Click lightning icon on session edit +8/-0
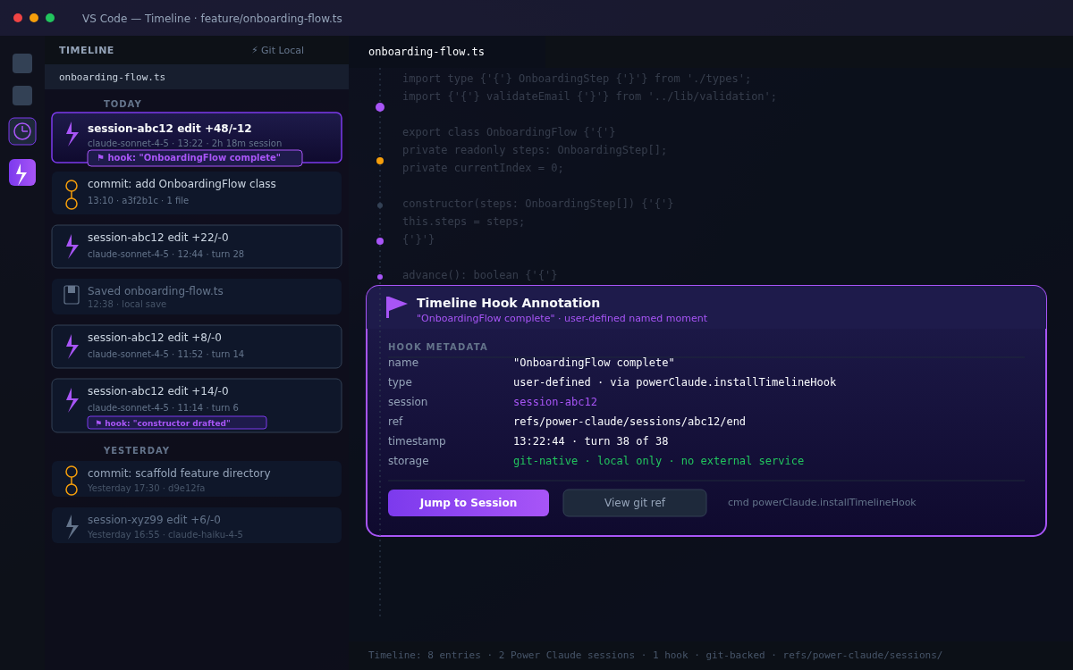Screen dimensions: 1073x670 72,347
